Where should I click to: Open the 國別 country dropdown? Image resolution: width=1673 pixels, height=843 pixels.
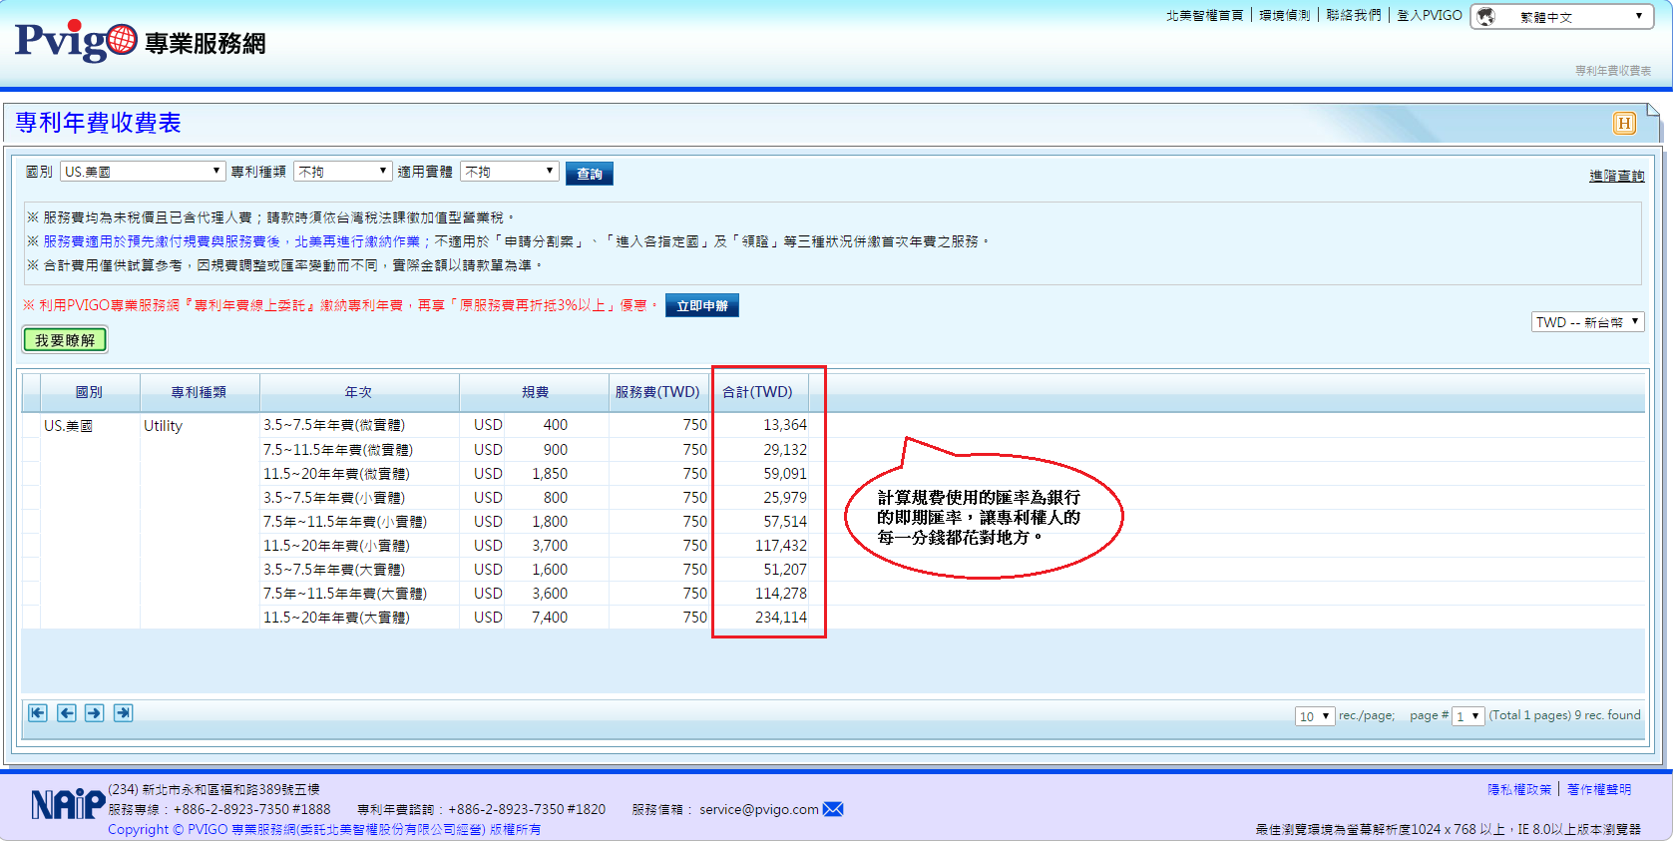(x=142, y=172)
